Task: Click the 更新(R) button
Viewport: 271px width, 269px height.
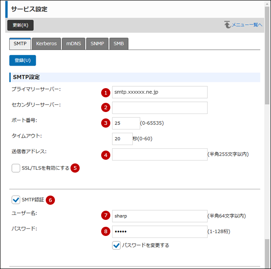Action: [21, 25]
